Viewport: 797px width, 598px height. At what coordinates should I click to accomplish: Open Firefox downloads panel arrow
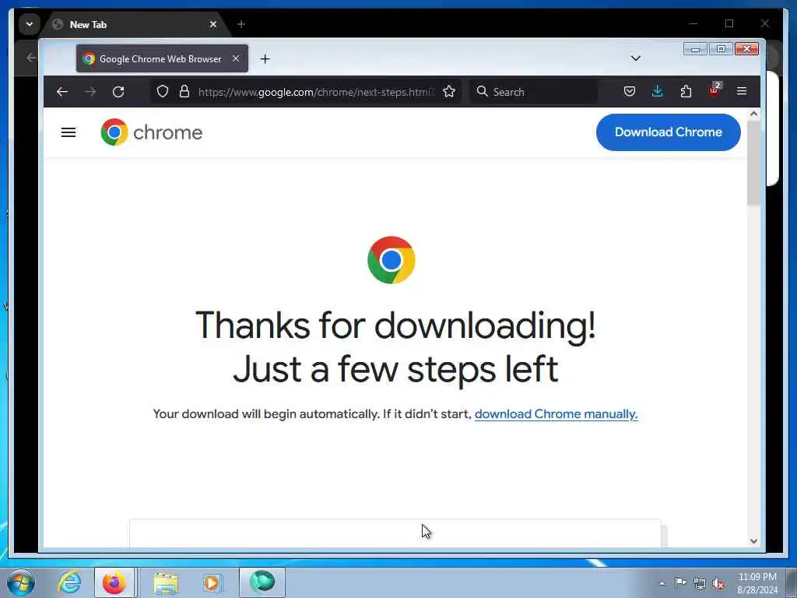point(657,92)
